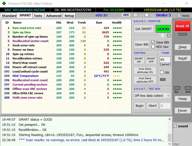
Task: Enable the HEX raw checkbox
Action: 153,47
